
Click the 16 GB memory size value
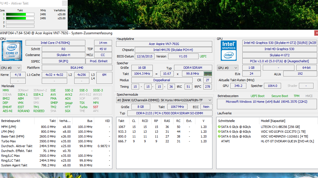coord(142,68)
